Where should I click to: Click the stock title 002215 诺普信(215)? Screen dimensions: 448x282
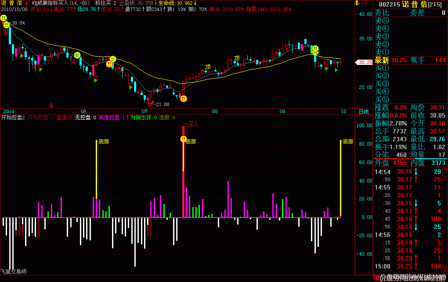(410, 4)
